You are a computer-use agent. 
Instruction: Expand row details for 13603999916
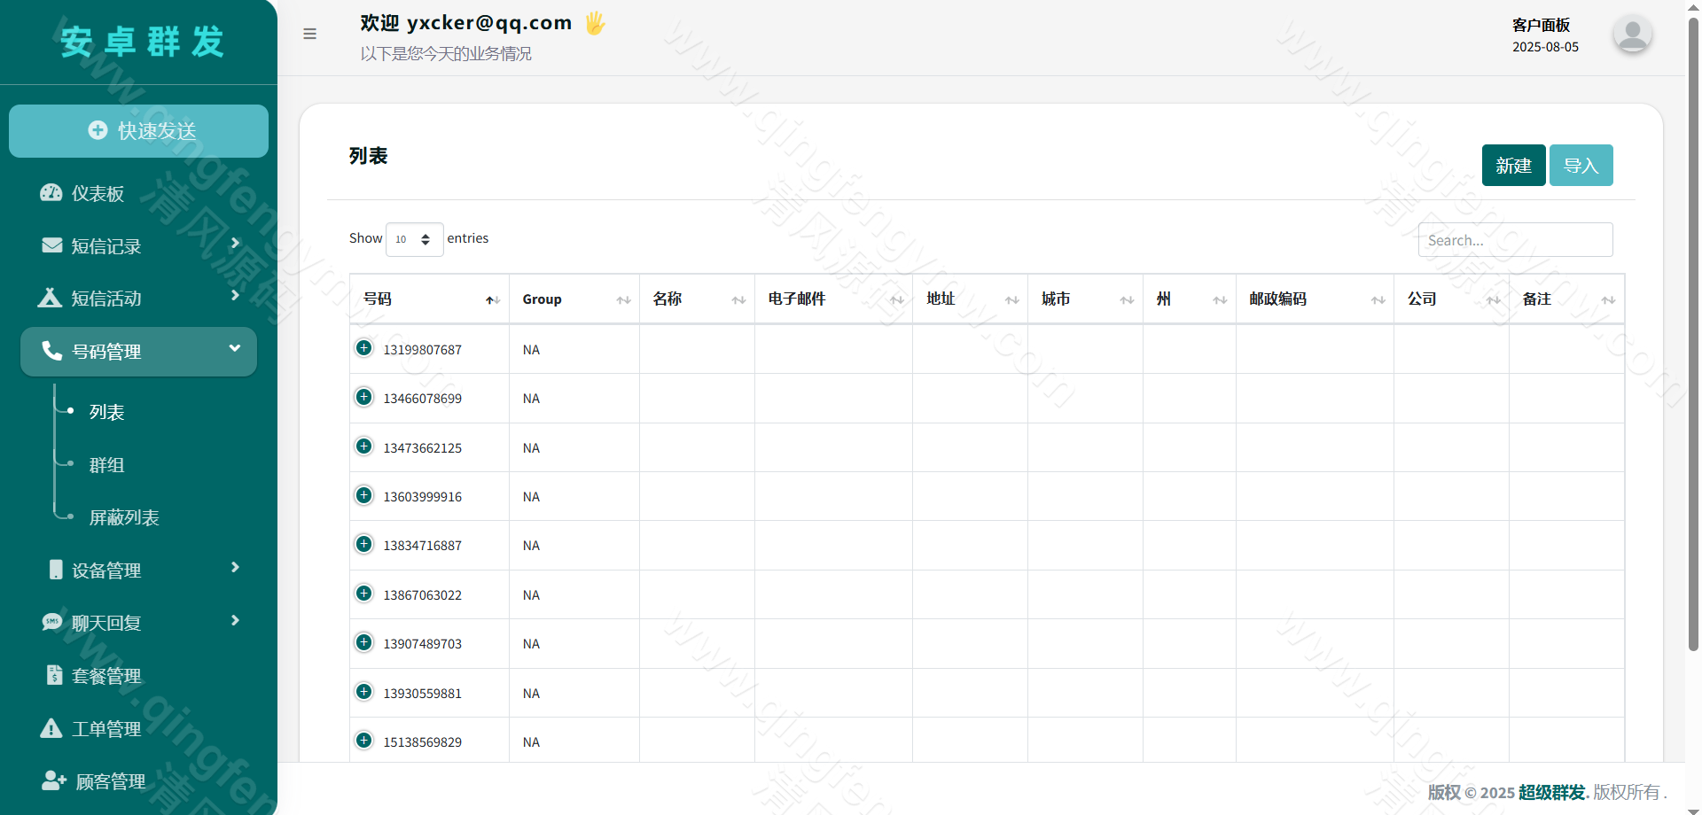click(363, 495)
